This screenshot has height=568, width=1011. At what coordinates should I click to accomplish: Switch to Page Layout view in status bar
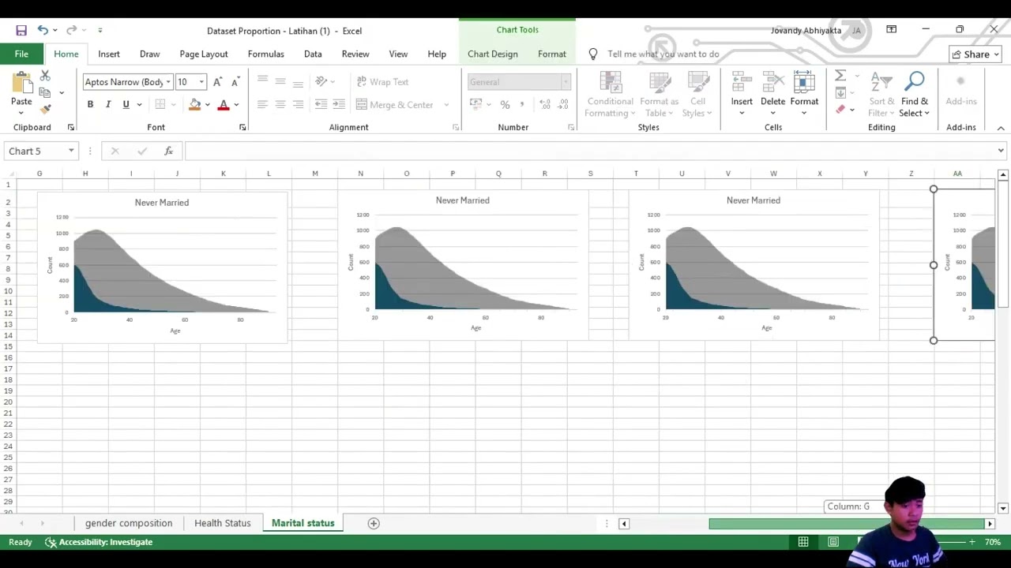click(x=833, y=542)
